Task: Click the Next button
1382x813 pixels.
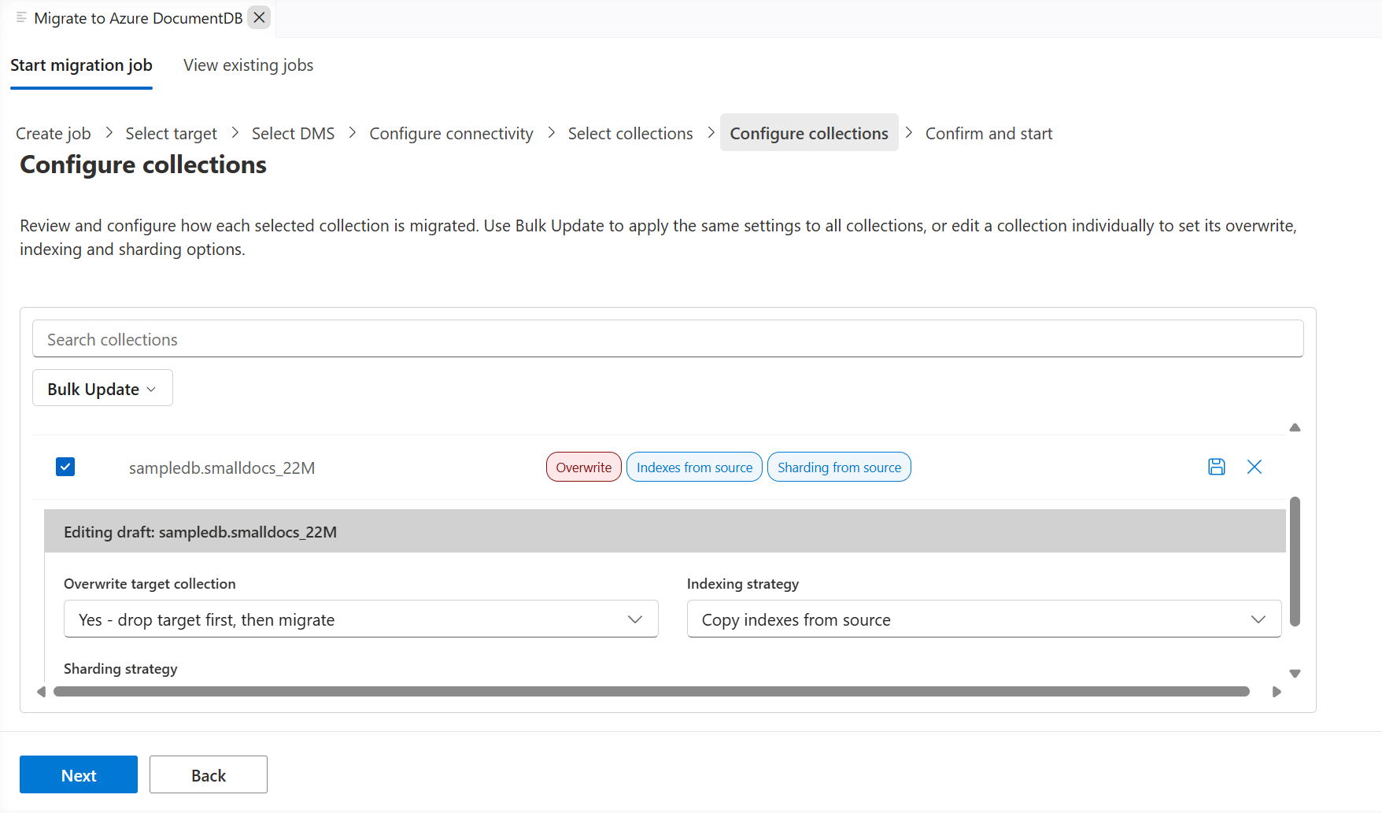Action: [x=79, y=775]
